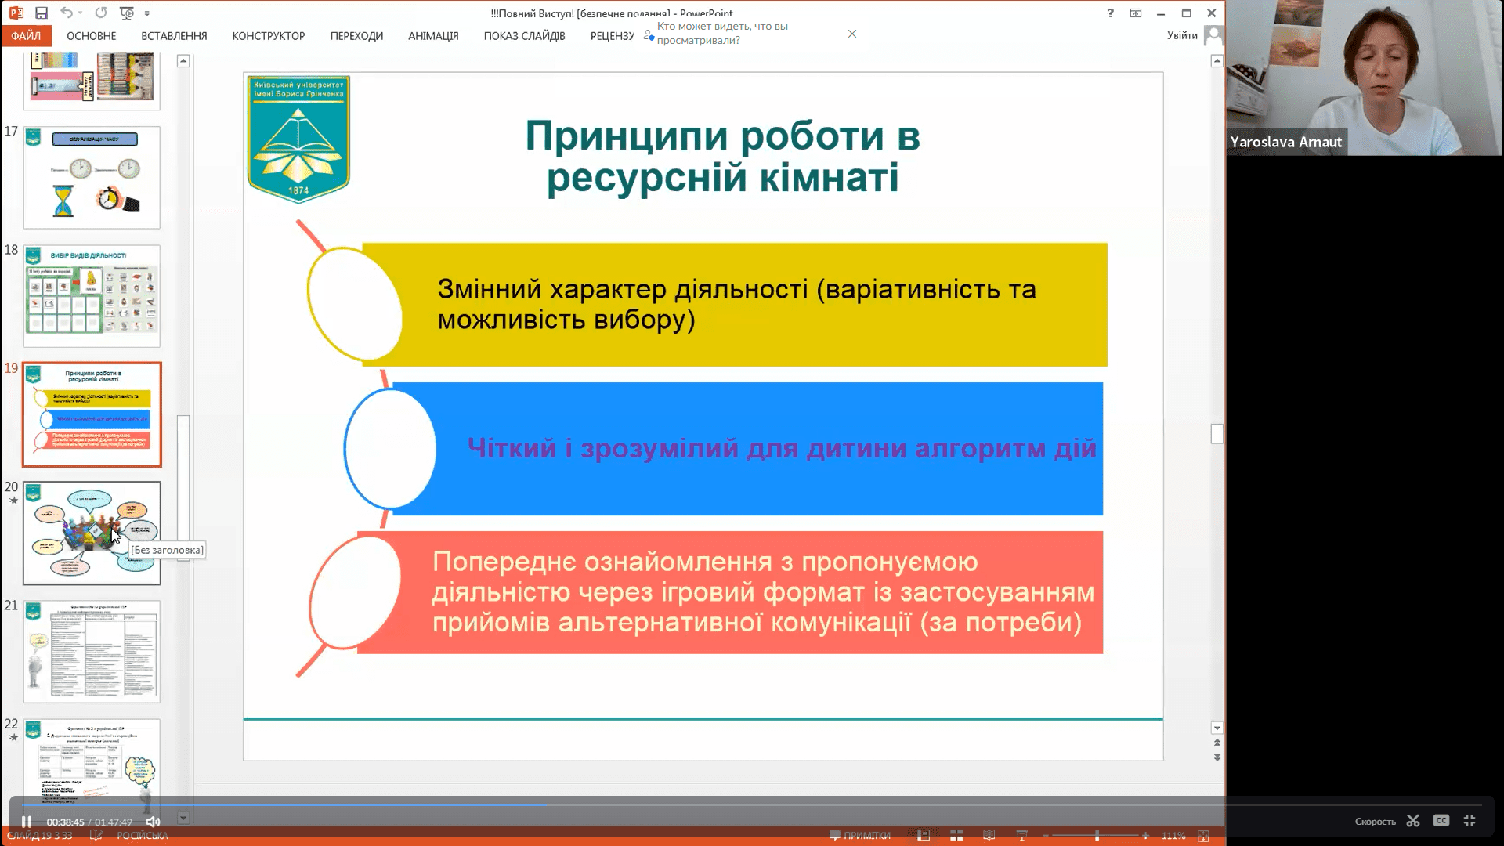Select slide 20 thumbnail in panel
Viewport: 1504px width, 846px height.
pos(92,533)
